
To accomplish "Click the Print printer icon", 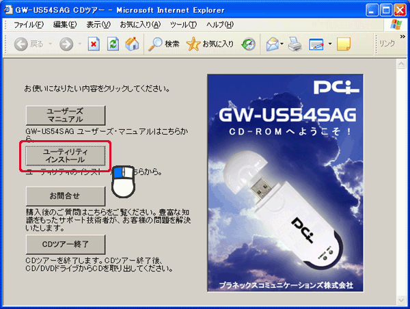I will (x=295, y=44).
